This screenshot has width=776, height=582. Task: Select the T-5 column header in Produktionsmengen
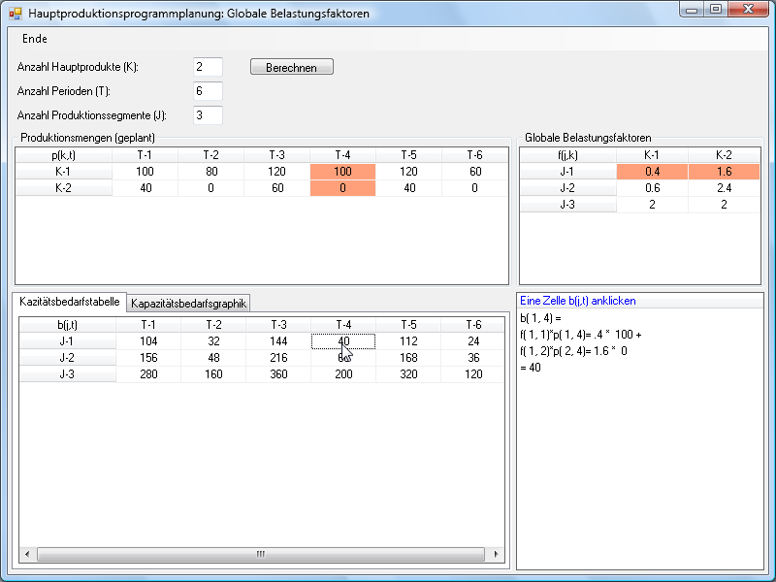408,155
